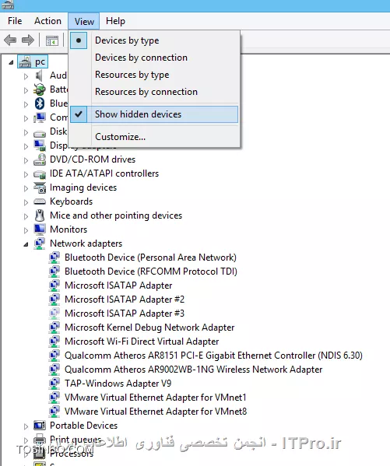Viewport: 390px width, 466px height.
Task: Select the Print queues category
Action: pyautogui.click(x=76, y=440)
